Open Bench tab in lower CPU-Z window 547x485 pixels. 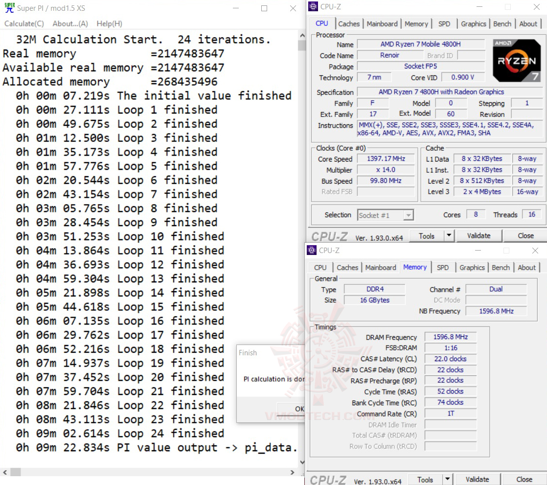501,268
